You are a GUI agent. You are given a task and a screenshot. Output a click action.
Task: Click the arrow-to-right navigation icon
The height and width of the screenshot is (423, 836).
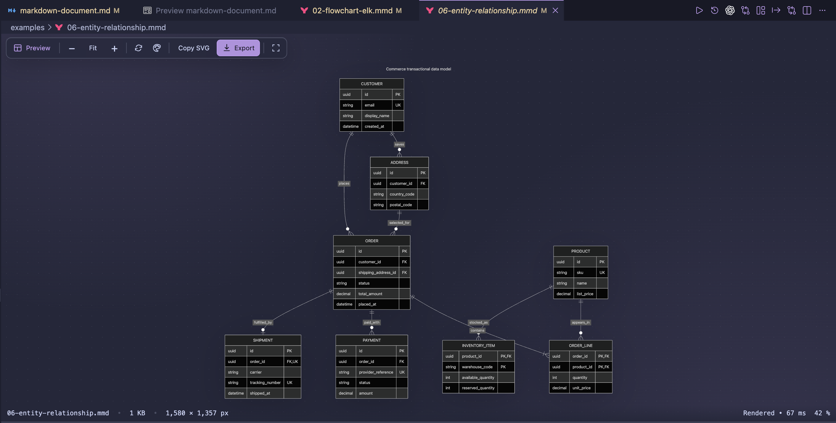pyautogui.click(x=776, y=10)
